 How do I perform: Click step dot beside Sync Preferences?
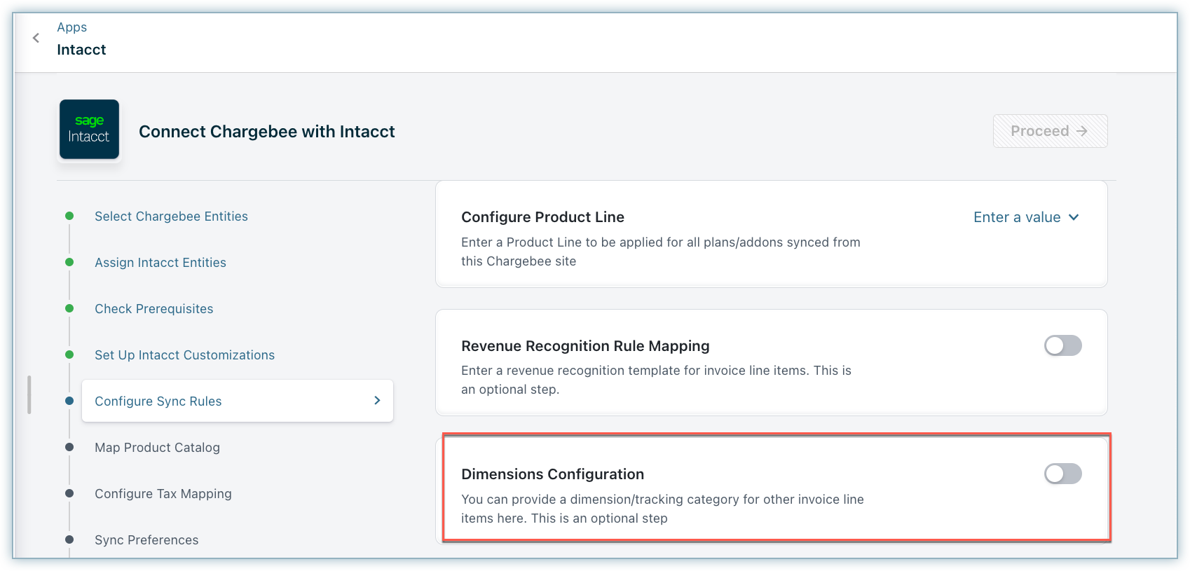coord(69,539)
